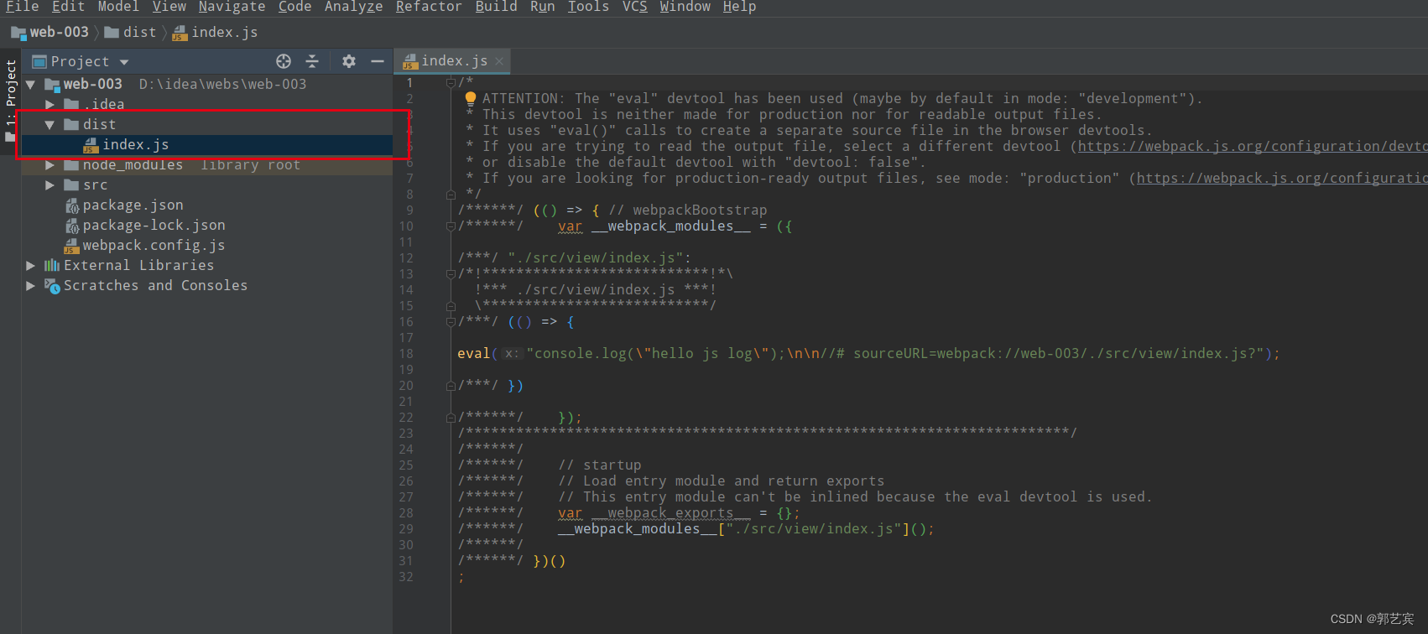
Task: Fold the comment block at line 1
Action: [x=451, y=82]
